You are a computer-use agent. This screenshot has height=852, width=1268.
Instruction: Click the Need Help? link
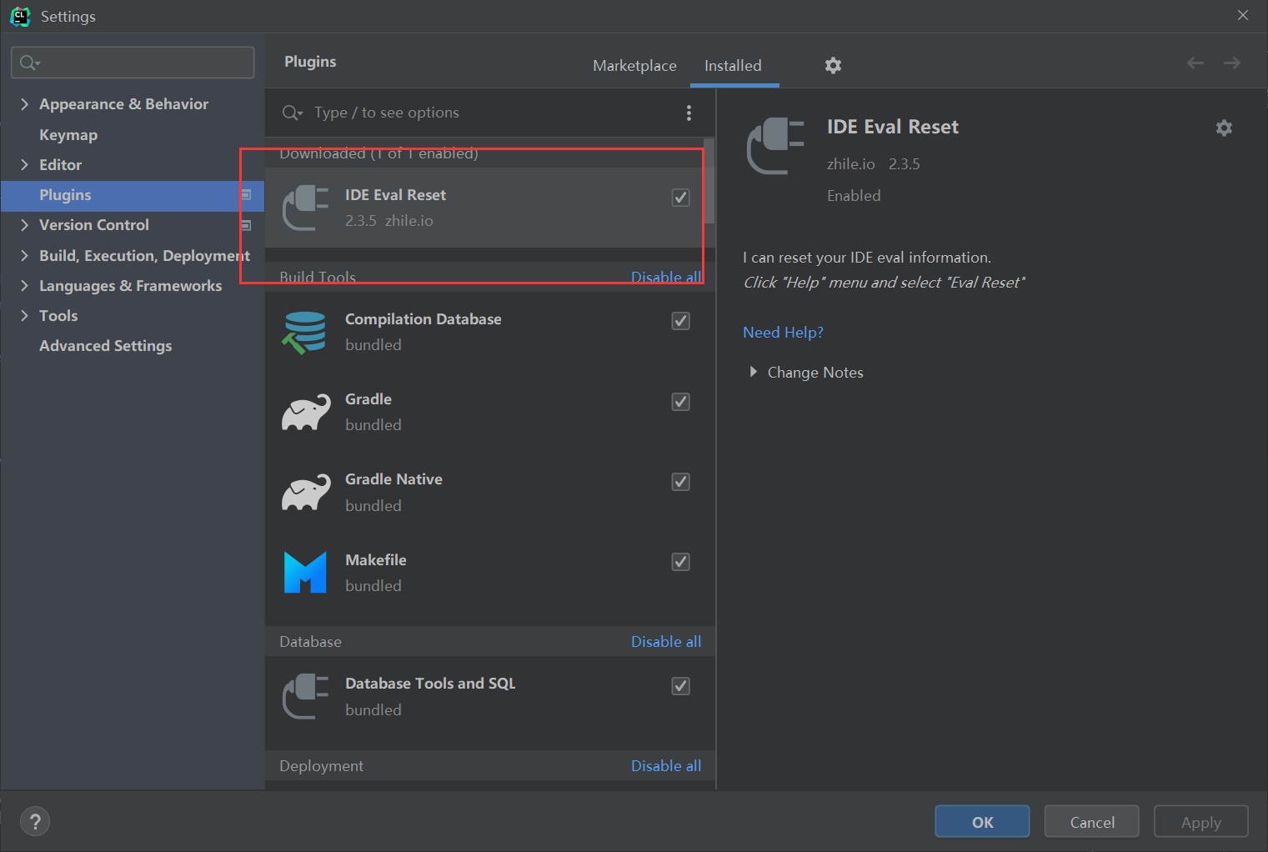783,332
